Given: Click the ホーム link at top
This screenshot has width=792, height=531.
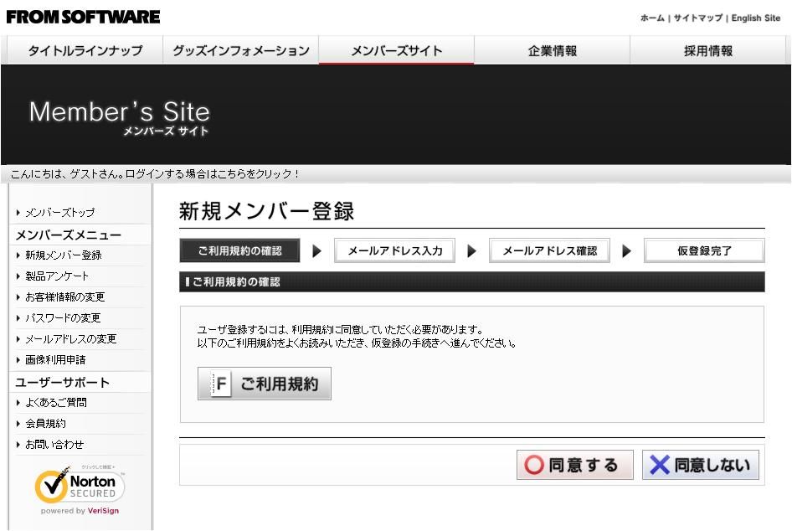Looking at the screenshot, I should (652, 18).
